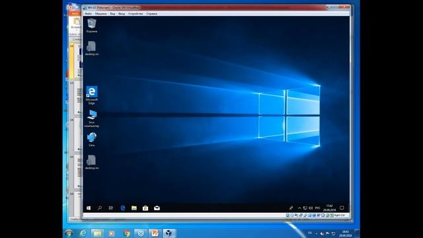Screen dimensions: 423x238
Task: Switch РУС input language in guest tray
Action: [x=318, y=208]
